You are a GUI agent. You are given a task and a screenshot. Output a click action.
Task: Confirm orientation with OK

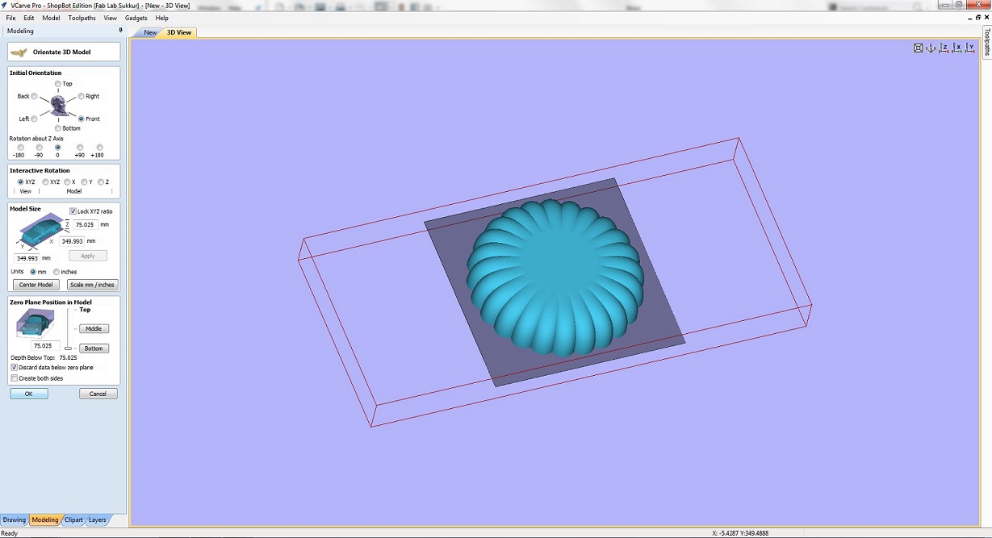[29, 394]
